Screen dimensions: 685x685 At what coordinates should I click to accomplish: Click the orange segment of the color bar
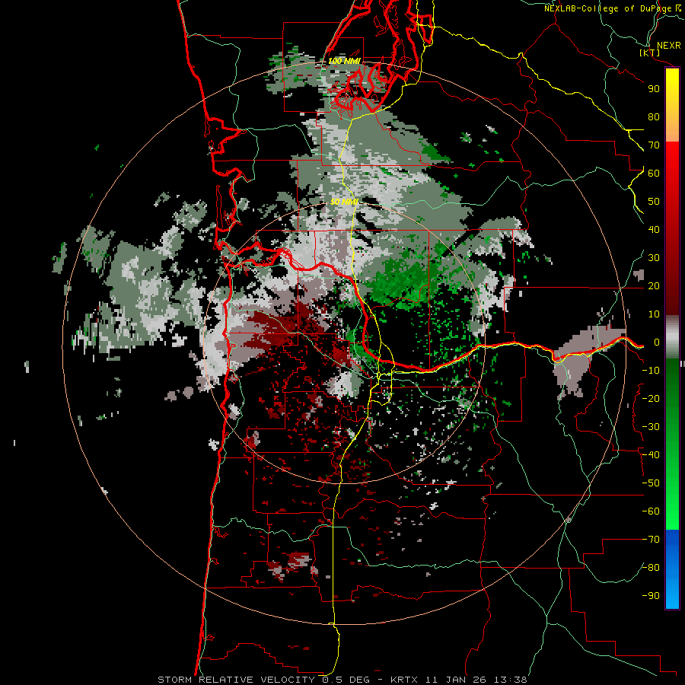tap(672, 128)
